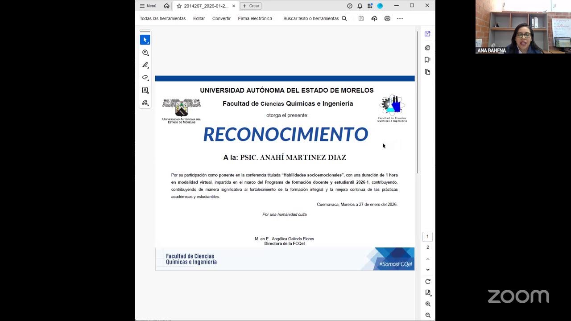Maximize the Acrobat window

(x=412, y=6)
